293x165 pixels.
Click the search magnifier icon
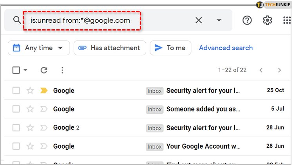click(16, 20)
